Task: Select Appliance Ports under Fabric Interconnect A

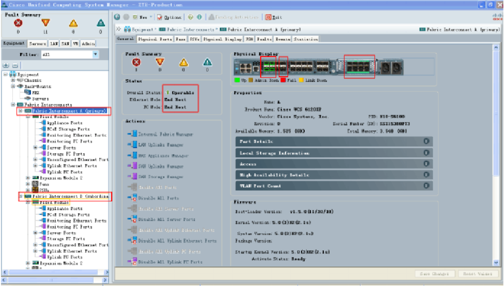Action: tap(65, 123)
